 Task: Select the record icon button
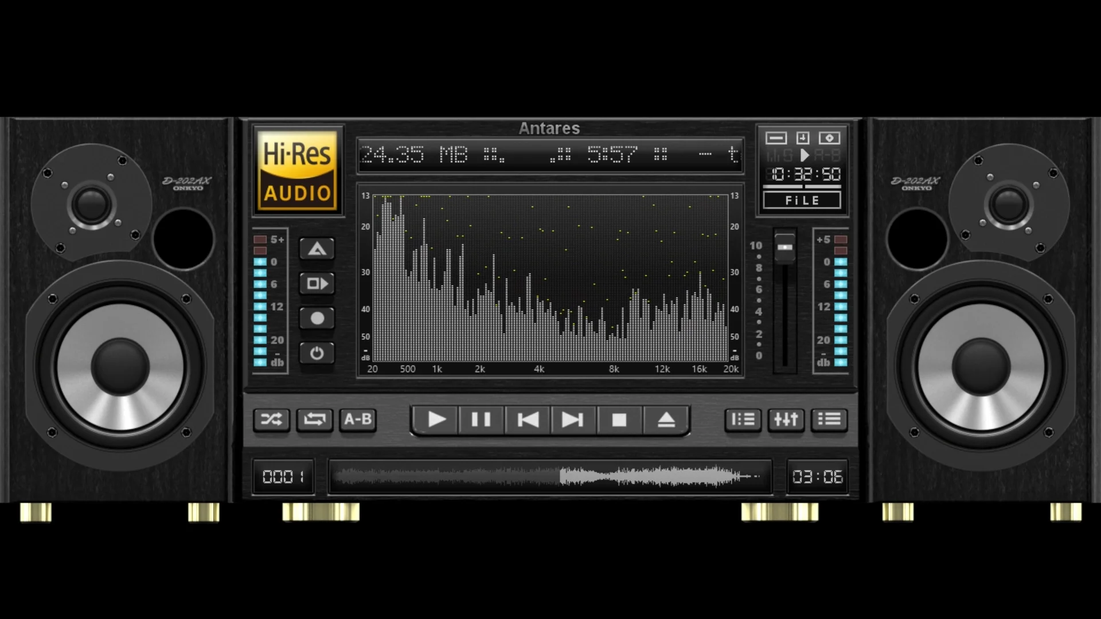pos(317,319)
